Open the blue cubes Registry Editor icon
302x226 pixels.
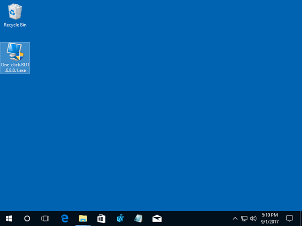[120, 218]
